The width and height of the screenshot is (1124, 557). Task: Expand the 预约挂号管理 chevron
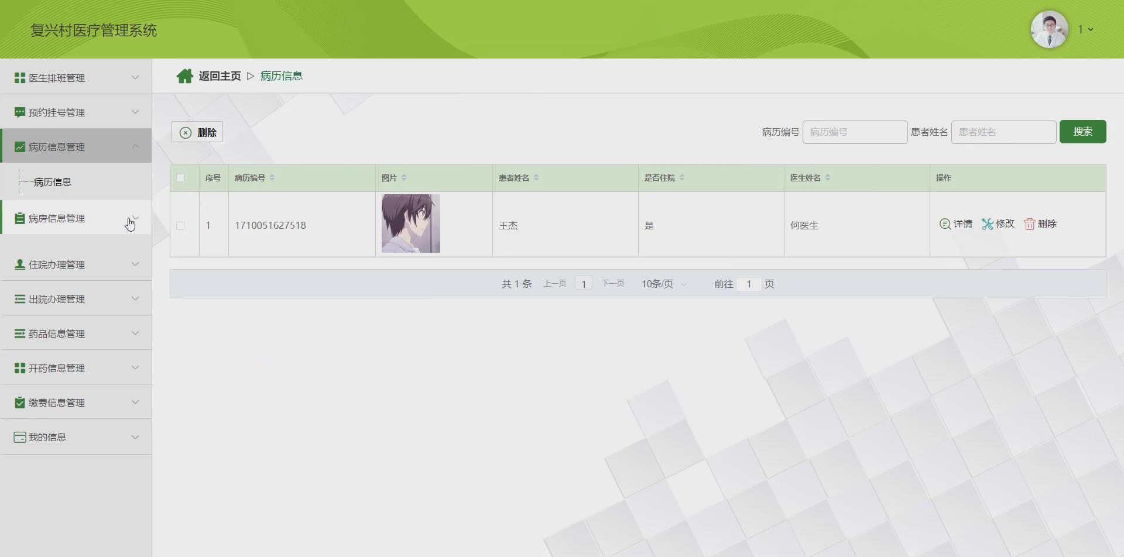tap(135, 112)
